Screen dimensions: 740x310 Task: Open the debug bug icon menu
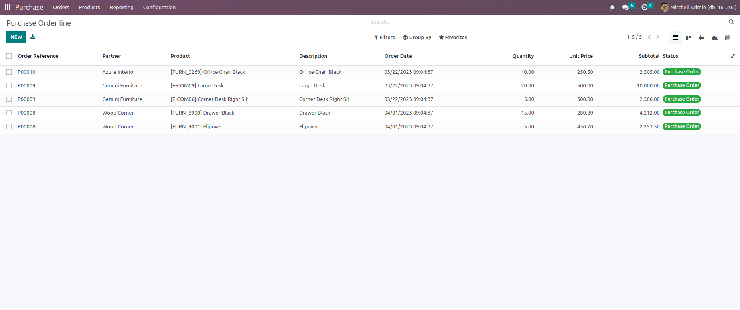point(612,7)
